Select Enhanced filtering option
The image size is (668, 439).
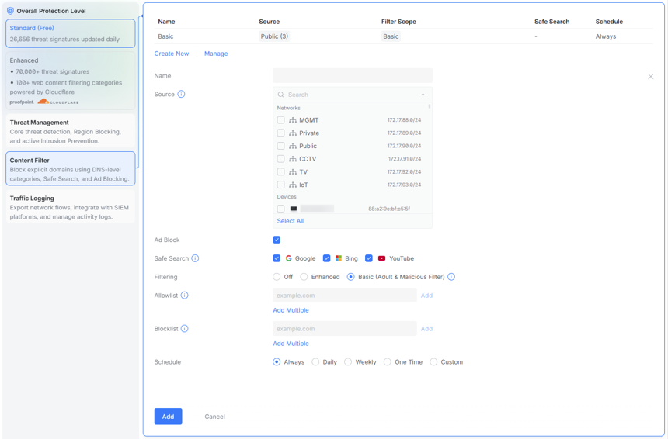pos(304,277)
